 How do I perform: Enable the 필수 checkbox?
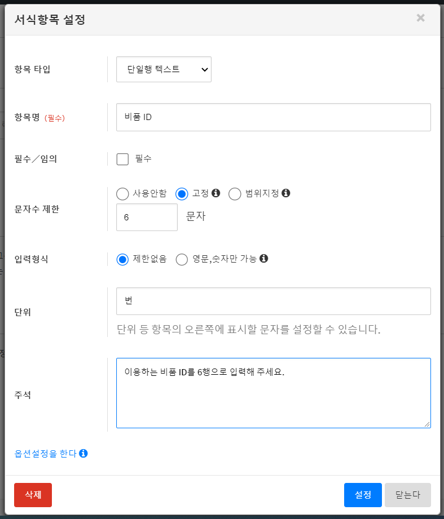[122, 159]
